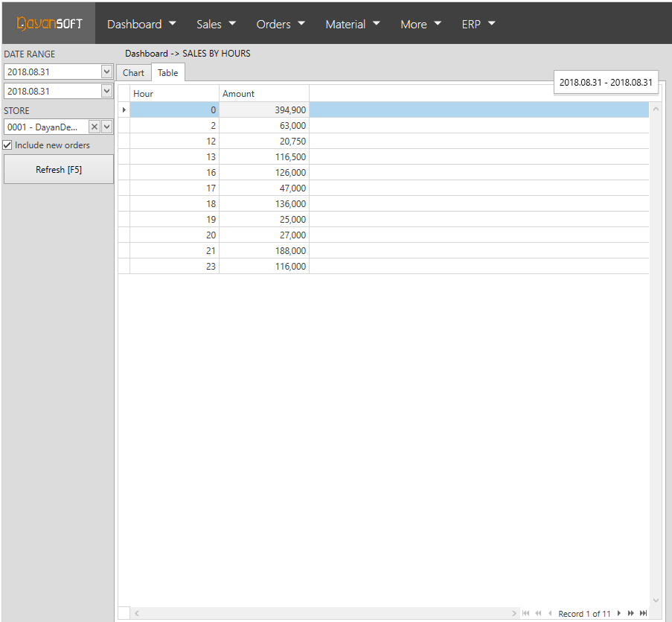
Task: Select the hour cell 20
Action: click(x=174, y=235)
